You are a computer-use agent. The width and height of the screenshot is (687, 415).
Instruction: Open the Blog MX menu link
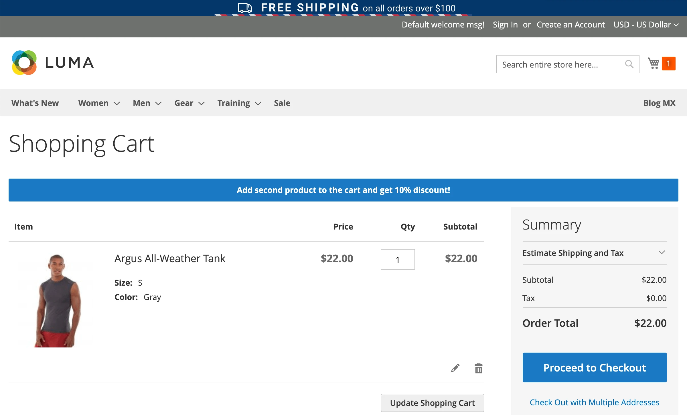(659, 103)
